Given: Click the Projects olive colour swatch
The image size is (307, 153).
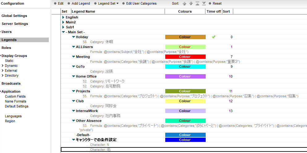Looking at the screenshot, I should 185,91.
